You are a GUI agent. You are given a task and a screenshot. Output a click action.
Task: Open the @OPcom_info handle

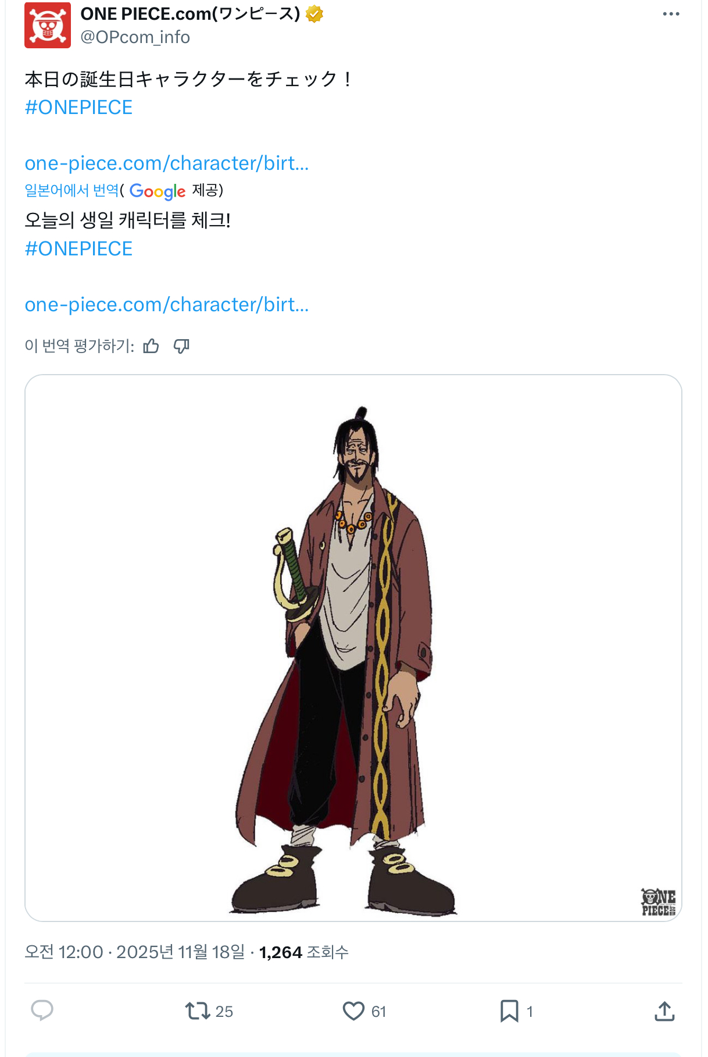pyautogui.click(x=135, y=37)
